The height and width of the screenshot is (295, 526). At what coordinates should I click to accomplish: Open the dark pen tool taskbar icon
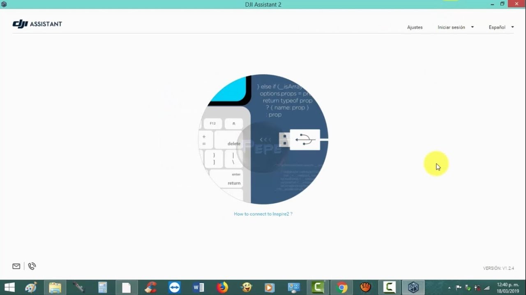[78, 288]
